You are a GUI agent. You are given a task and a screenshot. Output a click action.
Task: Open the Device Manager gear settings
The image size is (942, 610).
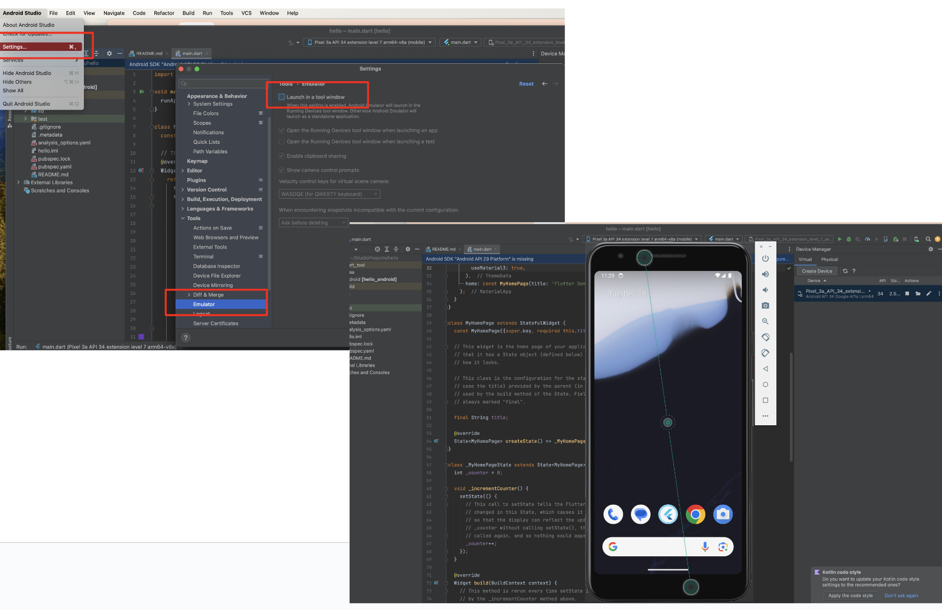pyautogui.click(x=930, y=249)
